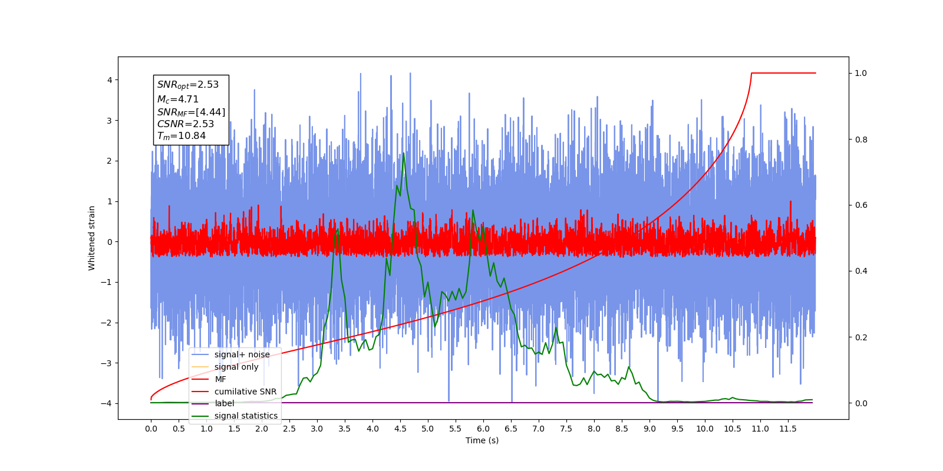Viewport: 943px width, 471px height.
Task: Click the left y-axis tick label 3
Action: (110, 121)
